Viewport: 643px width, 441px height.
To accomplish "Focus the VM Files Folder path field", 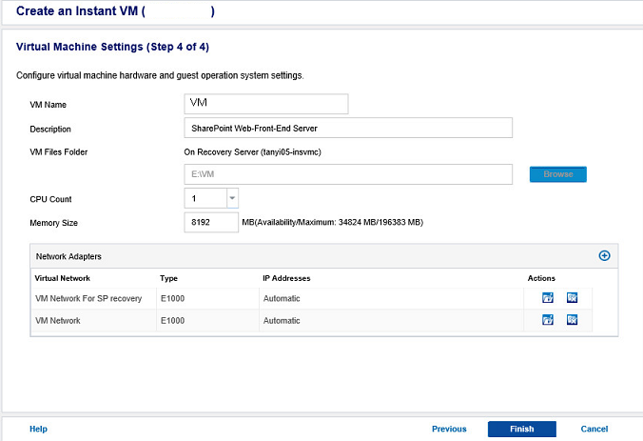I will [347, 174].
